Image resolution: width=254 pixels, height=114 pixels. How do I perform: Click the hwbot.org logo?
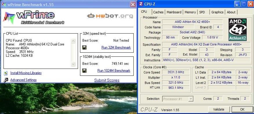[110, 16]
